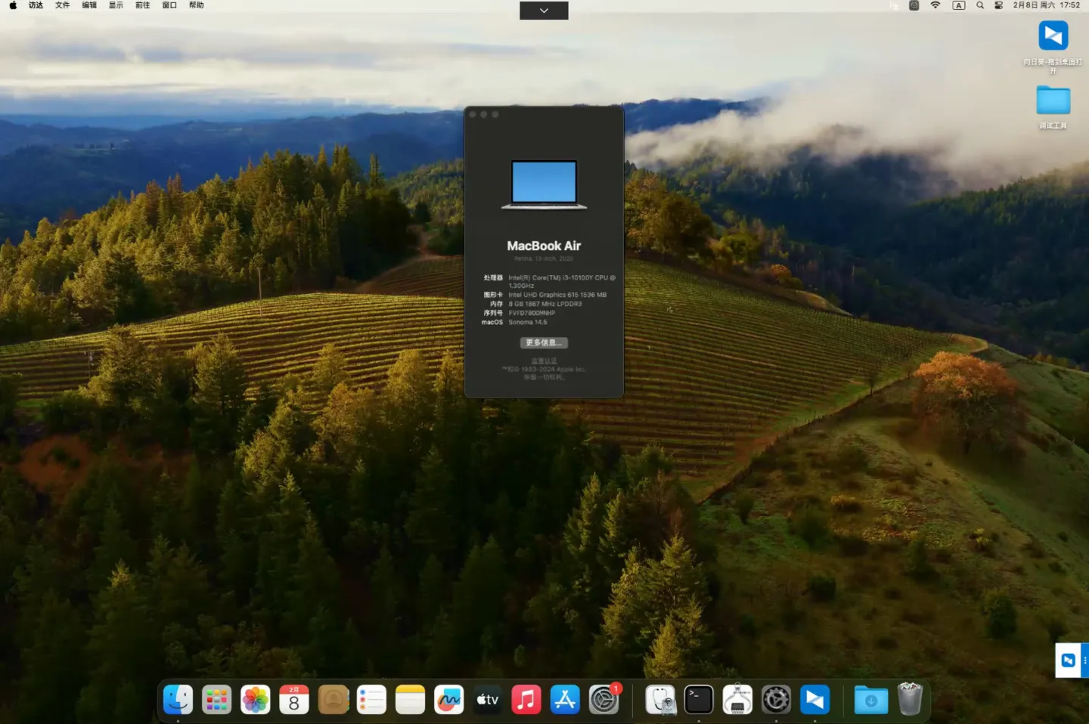Click the MacBook Air laptop image
Viewport: 1089px width, 724px height.
coord(544,184)
